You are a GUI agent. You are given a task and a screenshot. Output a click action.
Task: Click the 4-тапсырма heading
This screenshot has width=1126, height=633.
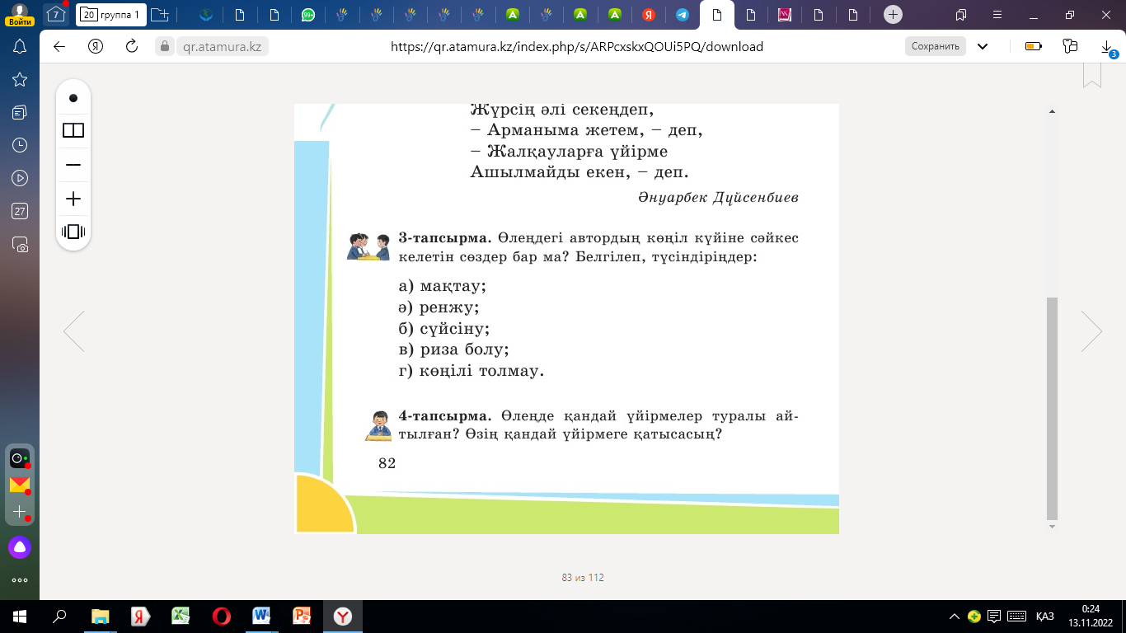(x=445, y=416)
